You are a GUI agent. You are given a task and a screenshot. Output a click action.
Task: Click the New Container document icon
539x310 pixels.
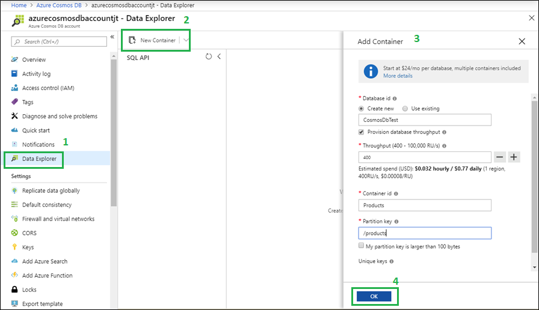click(x=132, y=40)
